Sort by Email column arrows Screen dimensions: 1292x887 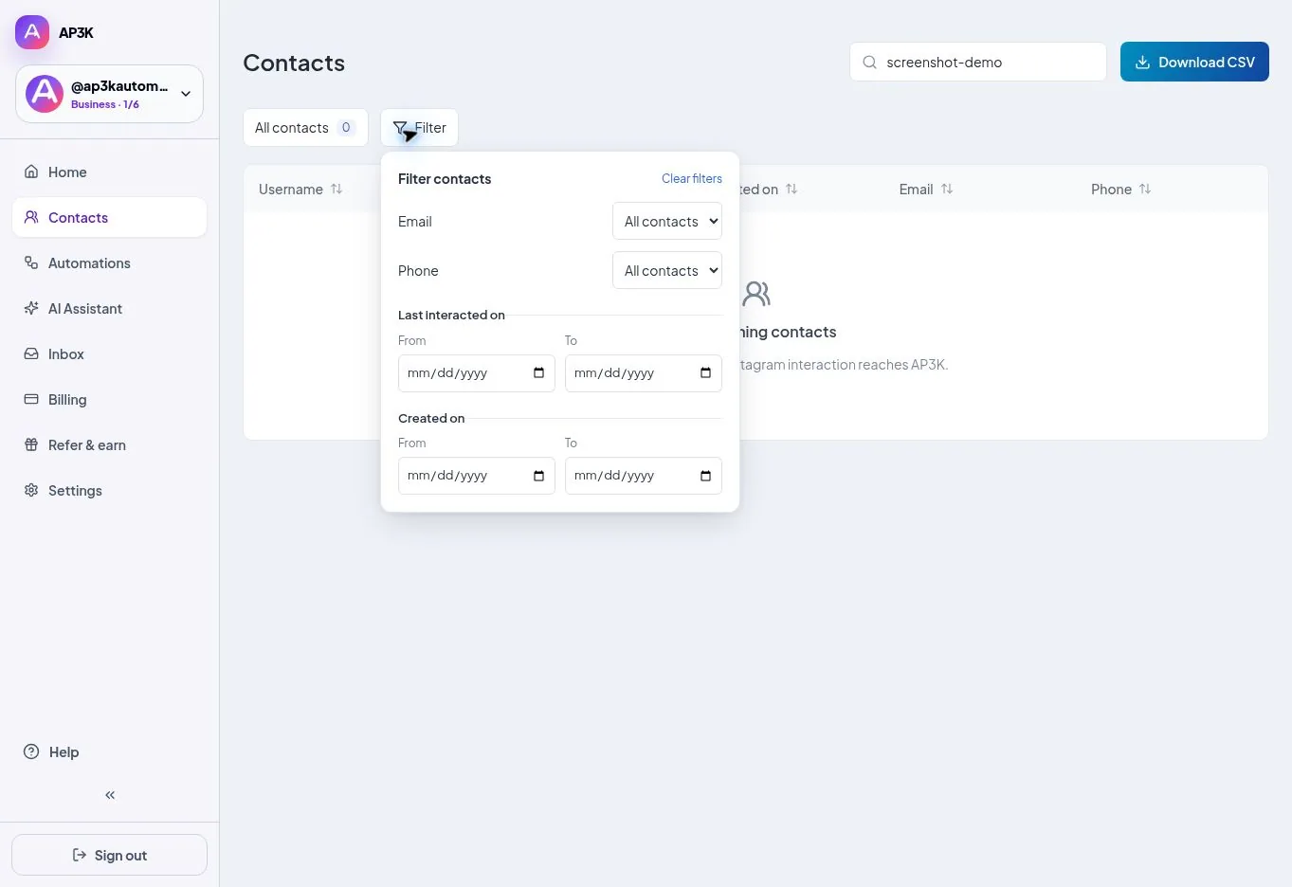point(947,189)
